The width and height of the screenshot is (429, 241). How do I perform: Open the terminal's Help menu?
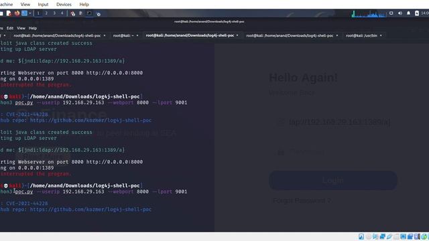tap(33, 28)
